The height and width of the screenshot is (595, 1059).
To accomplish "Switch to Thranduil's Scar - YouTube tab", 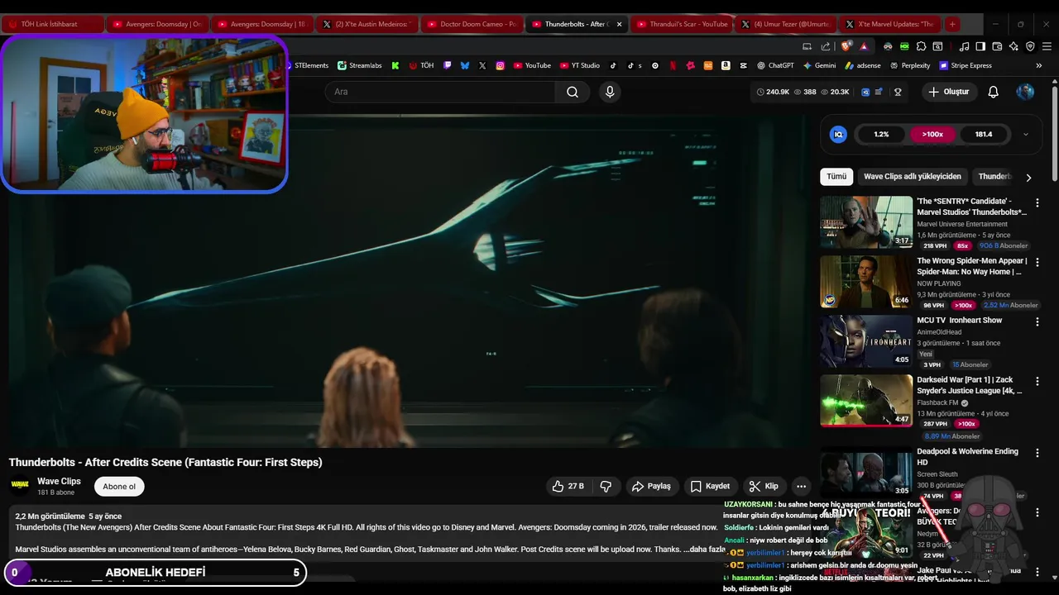I will [681, 24].
